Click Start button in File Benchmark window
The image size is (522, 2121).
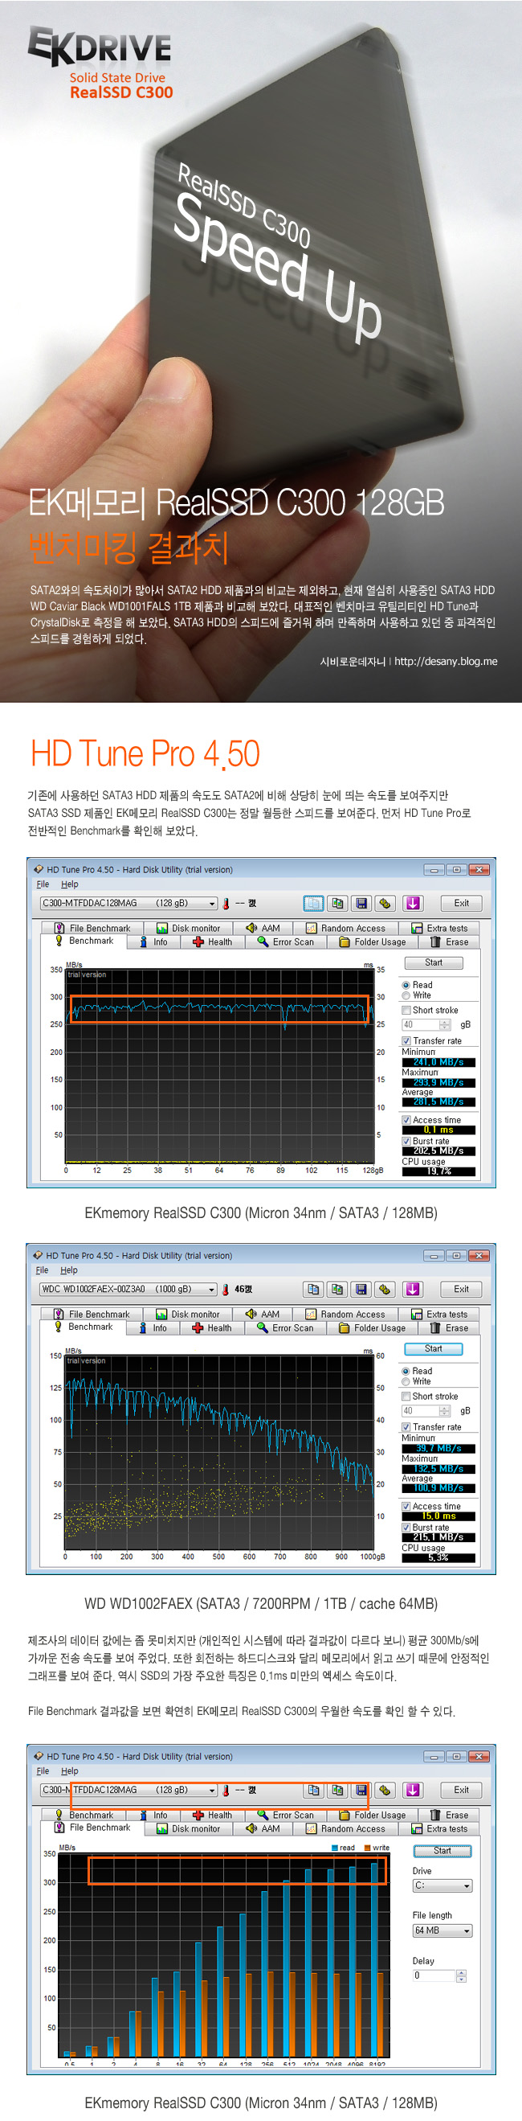pyautogui.click(x=442, y=1851)
